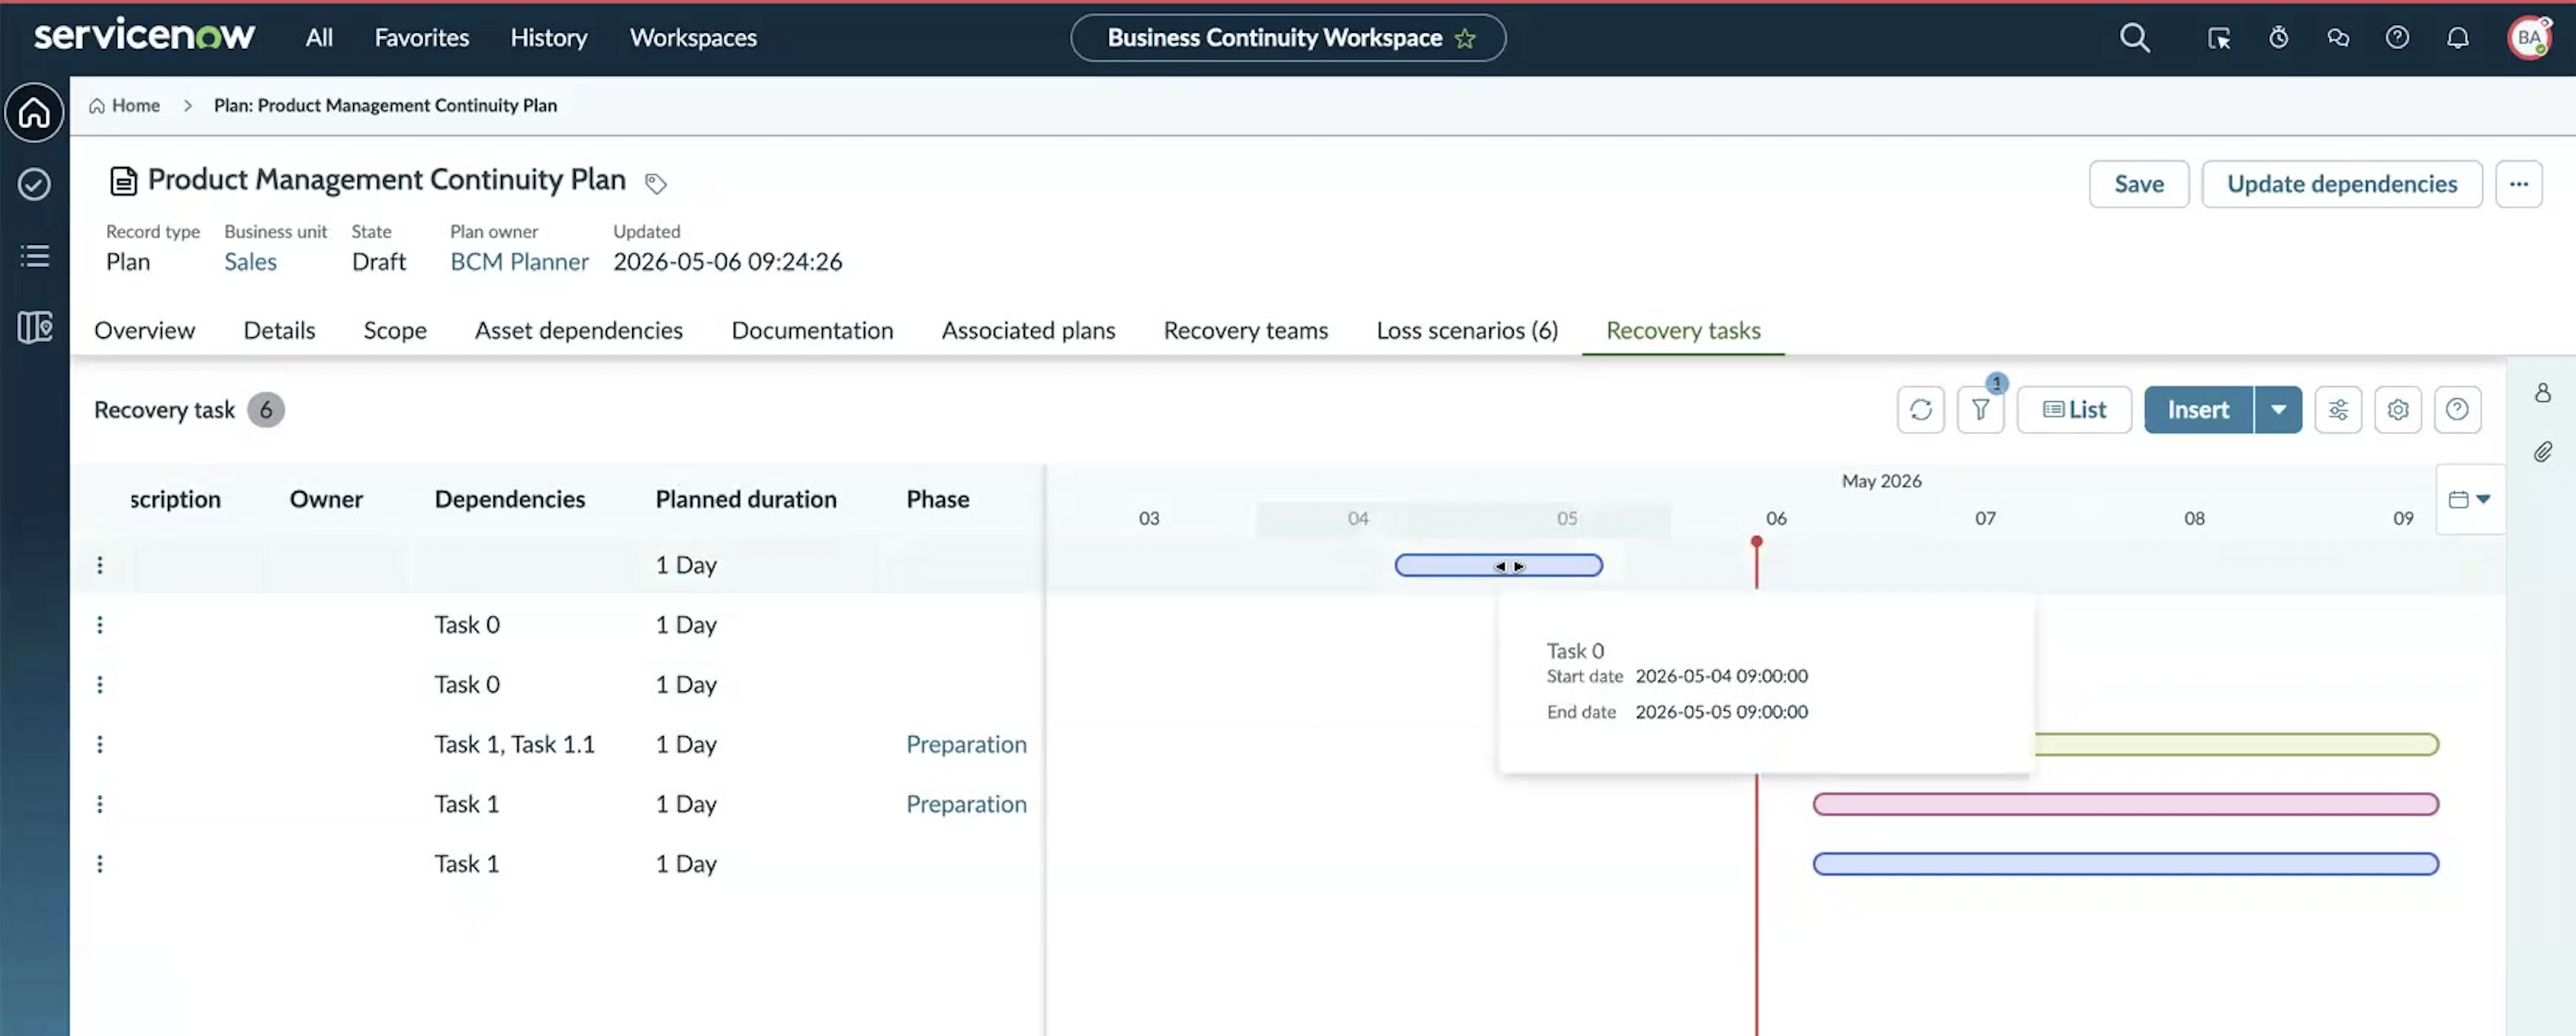2576x1036 pixels.
Task: Open the calendar timescale dropdown
Action: [2469, 499]
